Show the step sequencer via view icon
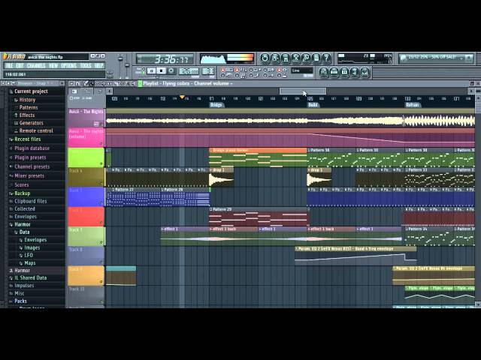Viewport: 481px width, 360px height. pos(334,73)
